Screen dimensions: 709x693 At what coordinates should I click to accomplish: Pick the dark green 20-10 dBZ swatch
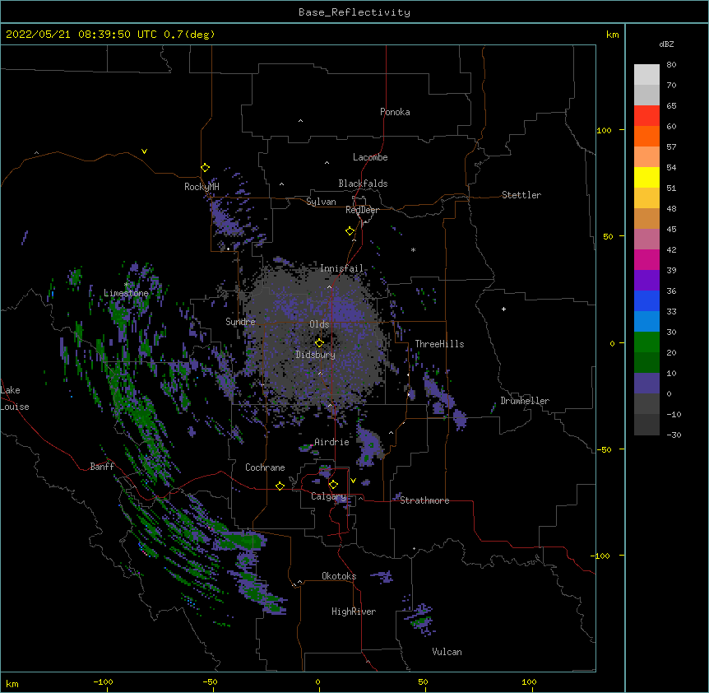646,362
